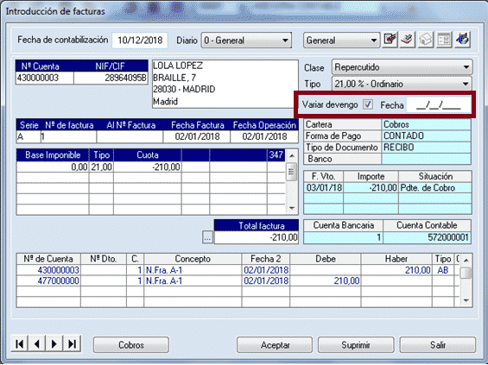Image resolution: width=488 pixels, height=365 pixels.
Task: Click the Cuenta Contable value 572000001
Action: 427,238
